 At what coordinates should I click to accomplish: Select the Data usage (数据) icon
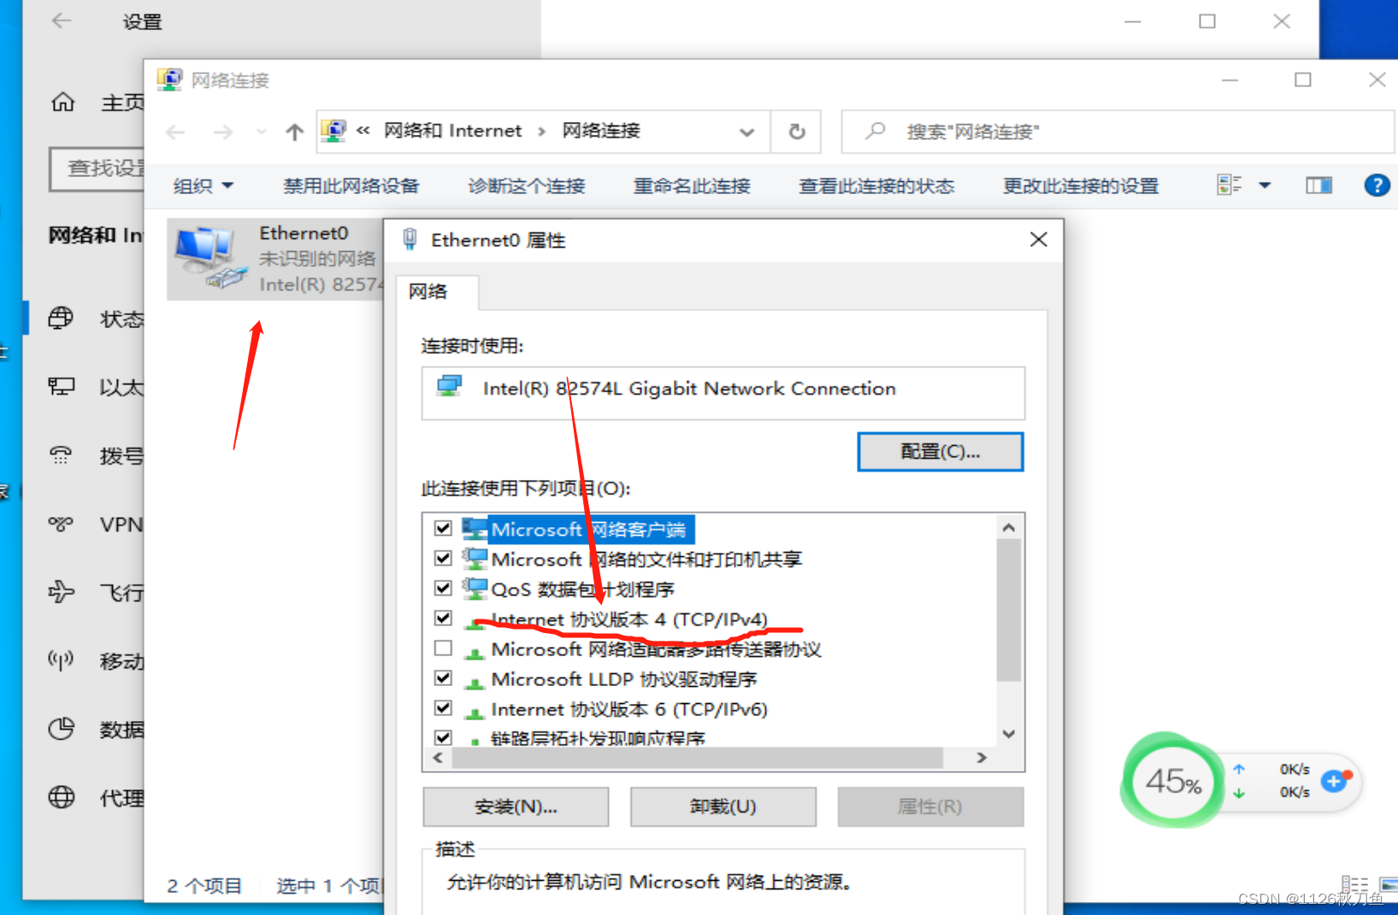coord(61,729)
